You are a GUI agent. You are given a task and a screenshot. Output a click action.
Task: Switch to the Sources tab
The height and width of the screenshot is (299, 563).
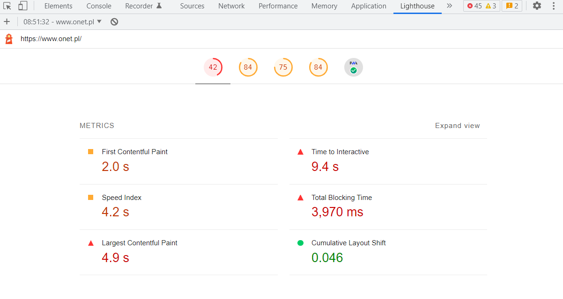[x=192, y=6]
